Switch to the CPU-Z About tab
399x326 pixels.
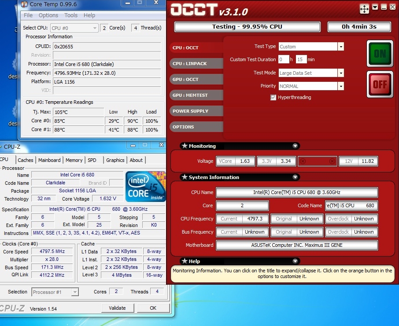136,160
